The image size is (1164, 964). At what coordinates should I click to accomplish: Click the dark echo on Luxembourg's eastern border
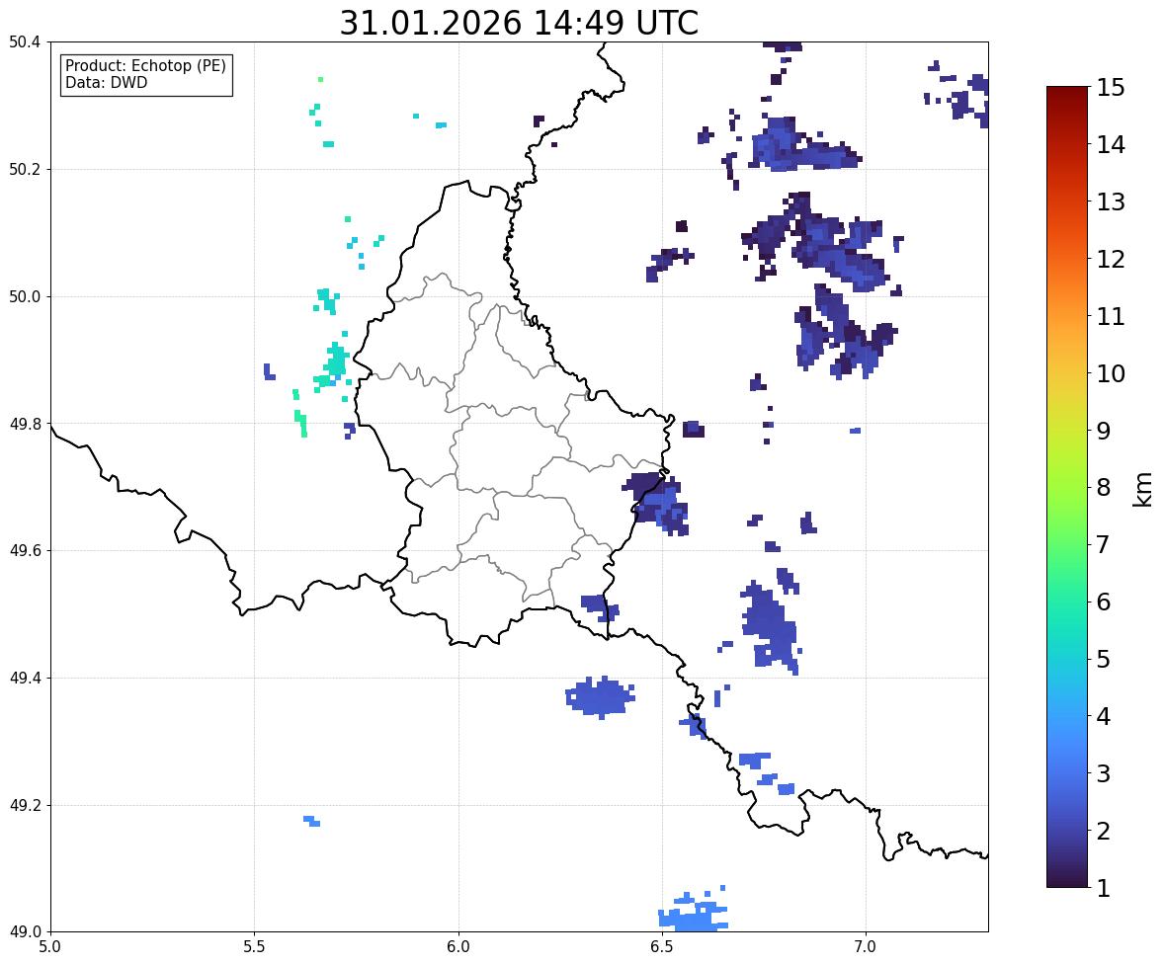[x=656, y=503]
